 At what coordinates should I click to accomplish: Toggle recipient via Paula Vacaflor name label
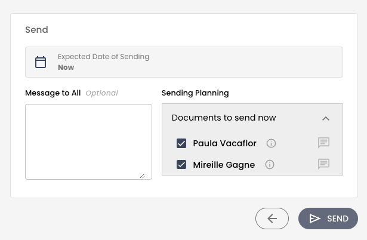pyautogui.click(x=225, y=143)
